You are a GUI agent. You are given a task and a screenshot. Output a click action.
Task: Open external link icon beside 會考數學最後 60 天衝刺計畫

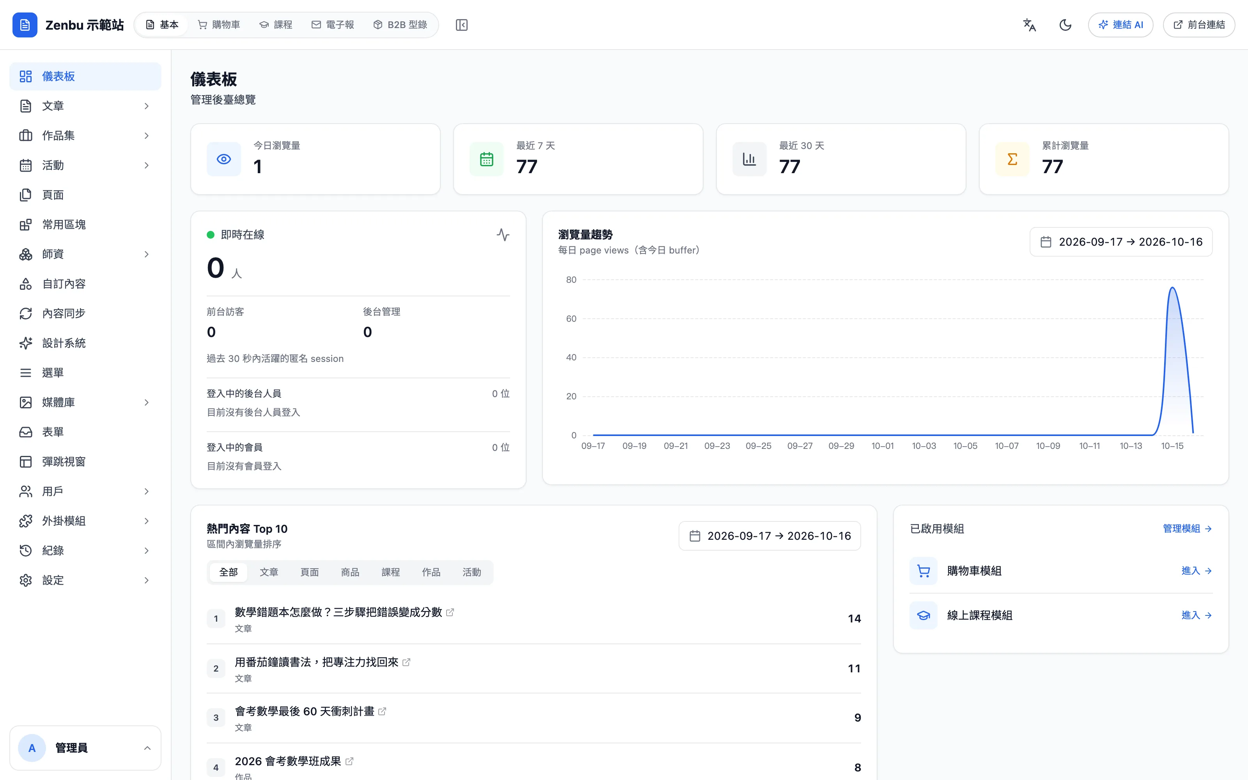[382, 711]
